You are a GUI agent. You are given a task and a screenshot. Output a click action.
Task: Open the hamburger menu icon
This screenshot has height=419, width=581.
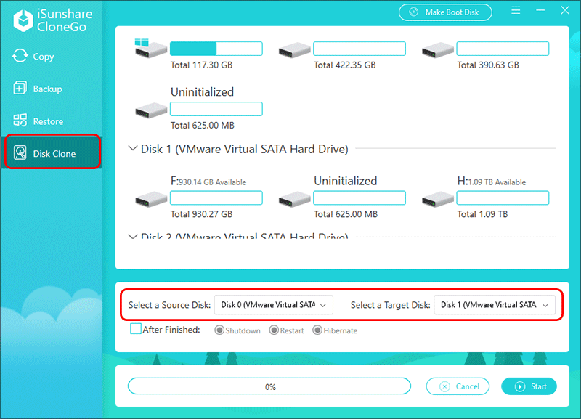(516, 10)
